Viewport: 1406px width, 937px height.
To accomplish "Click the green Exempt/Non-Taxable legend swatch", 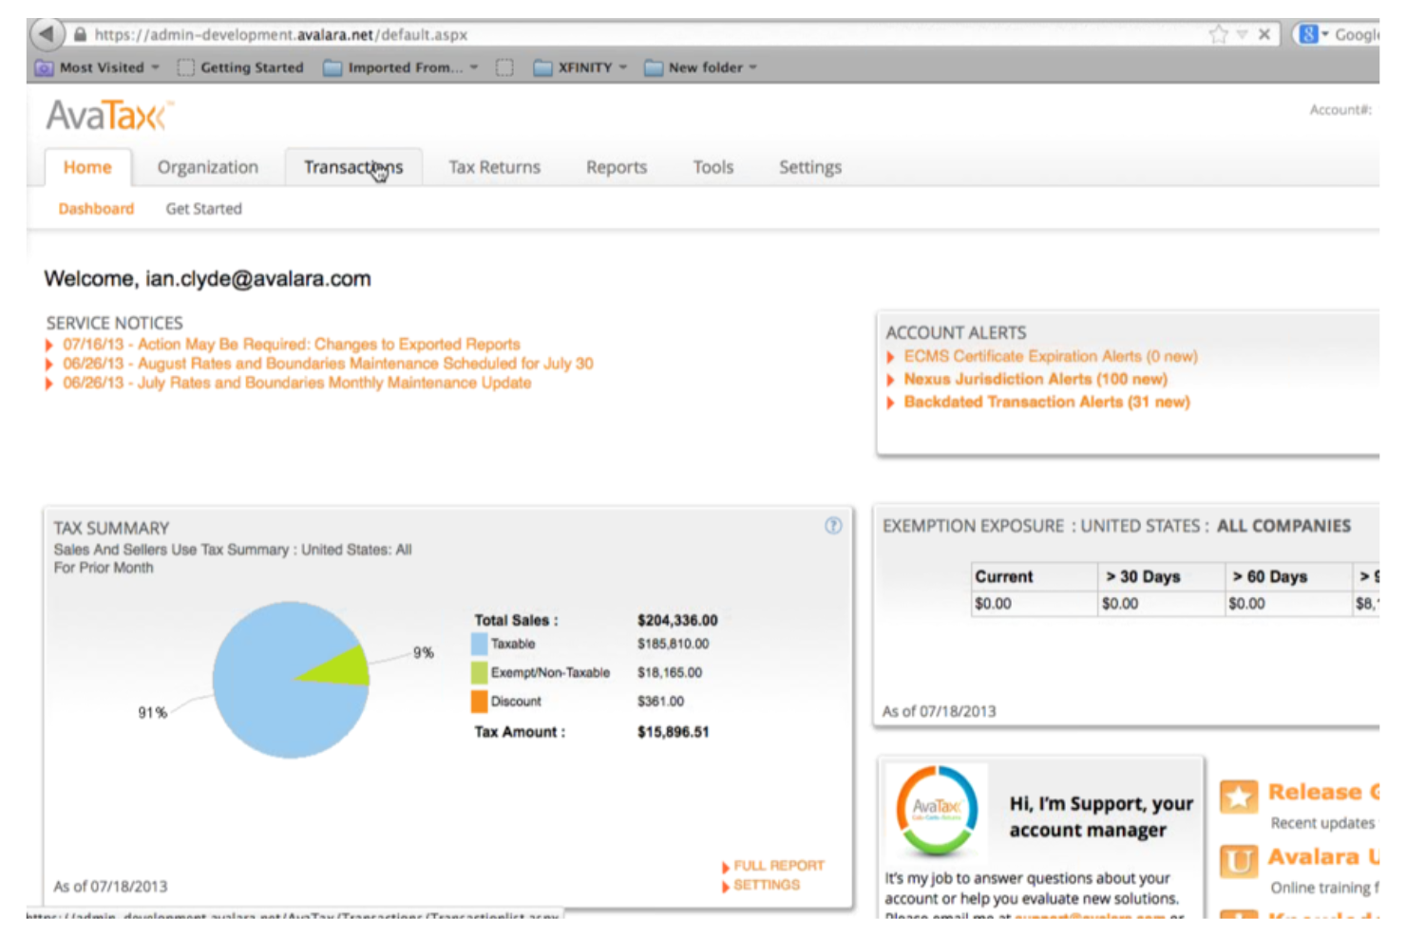I will pyautogui.click(x=479, y=672).
